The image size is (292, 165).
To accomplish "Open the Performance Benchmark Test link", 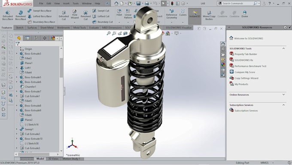I will pos(250,66).
